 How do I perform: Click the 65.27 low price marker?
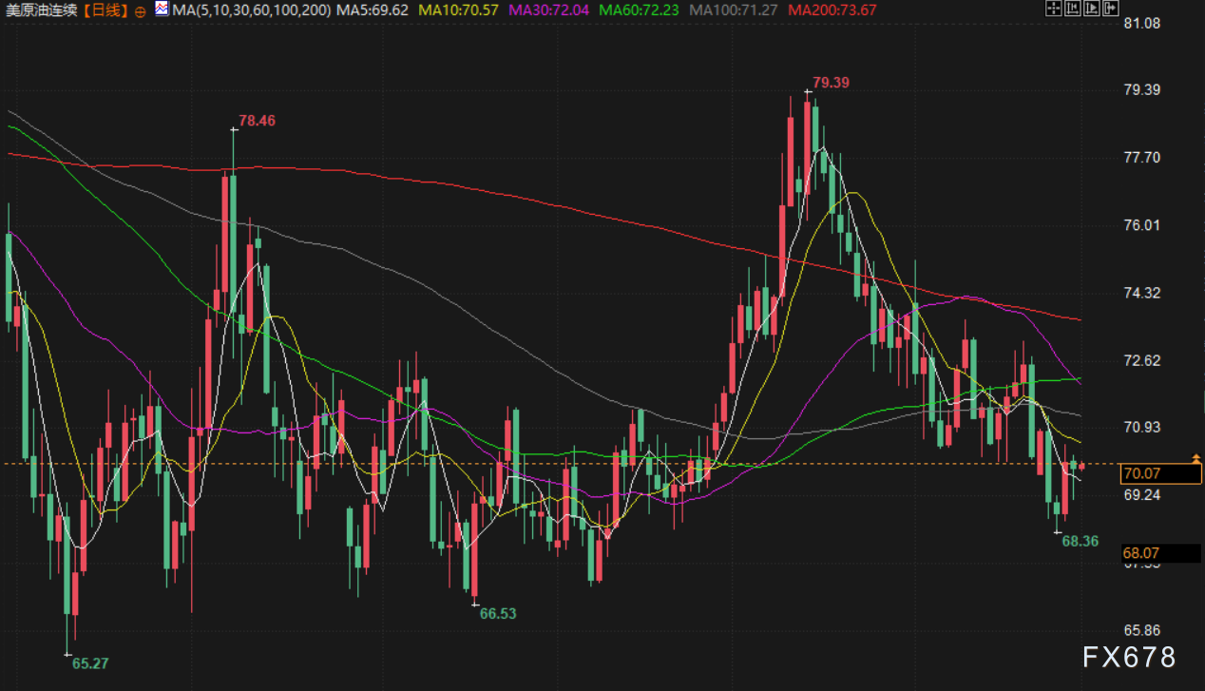(90, 663)
